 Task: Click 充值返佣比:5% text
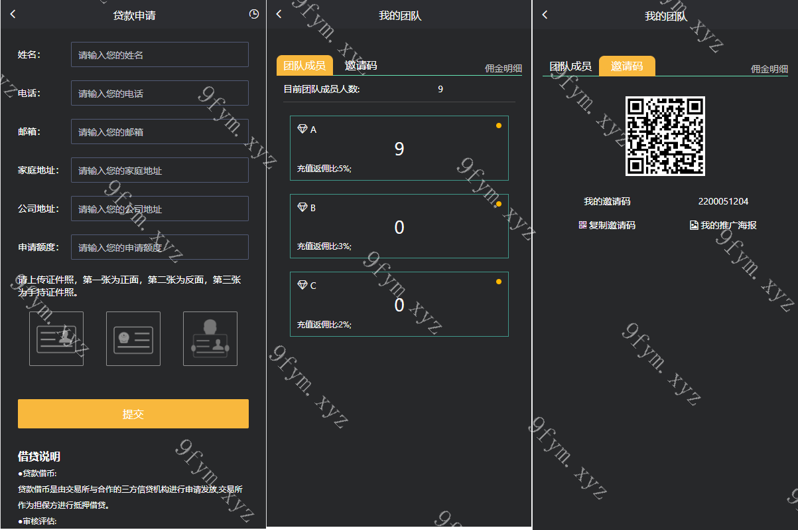324,169
